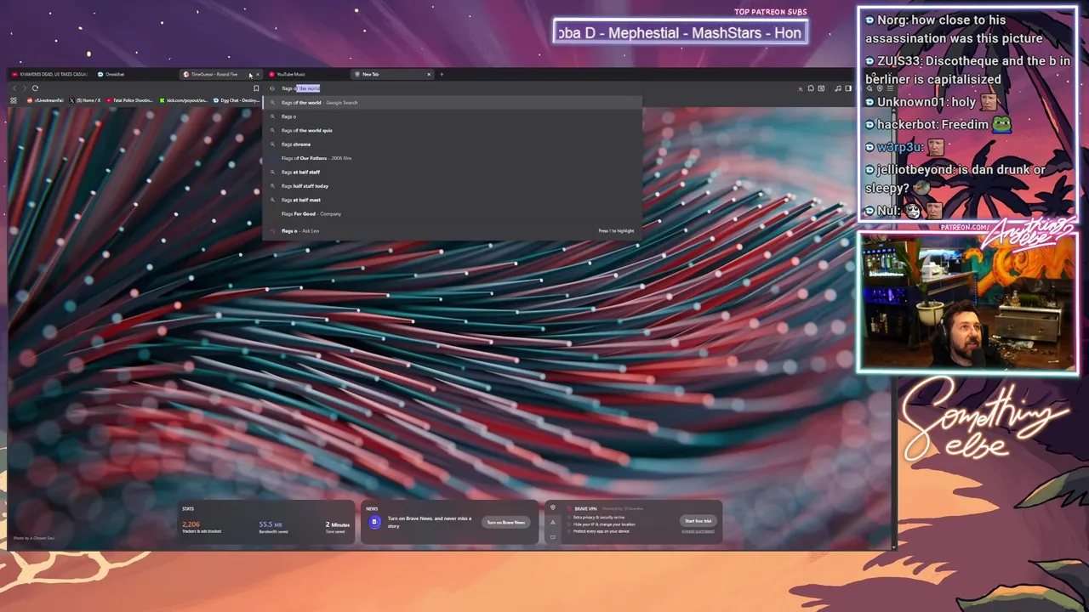The width and height of the screenshot is (1089, 612).
Task: Switch to KHAMENEI DEAD YouTube tab
Action: pyautogui.click(x=49, y=74)
